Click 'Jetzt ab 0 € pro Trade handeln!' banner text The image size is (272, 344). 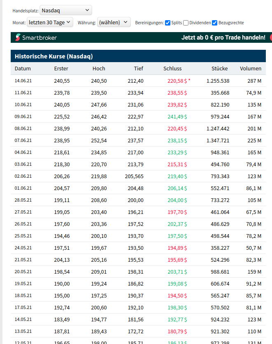[223, 38]
